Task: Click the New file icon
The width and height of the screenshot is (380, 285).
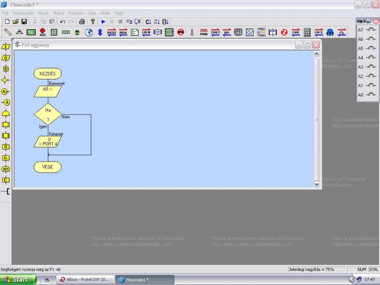Action: [x=7, y=21]
